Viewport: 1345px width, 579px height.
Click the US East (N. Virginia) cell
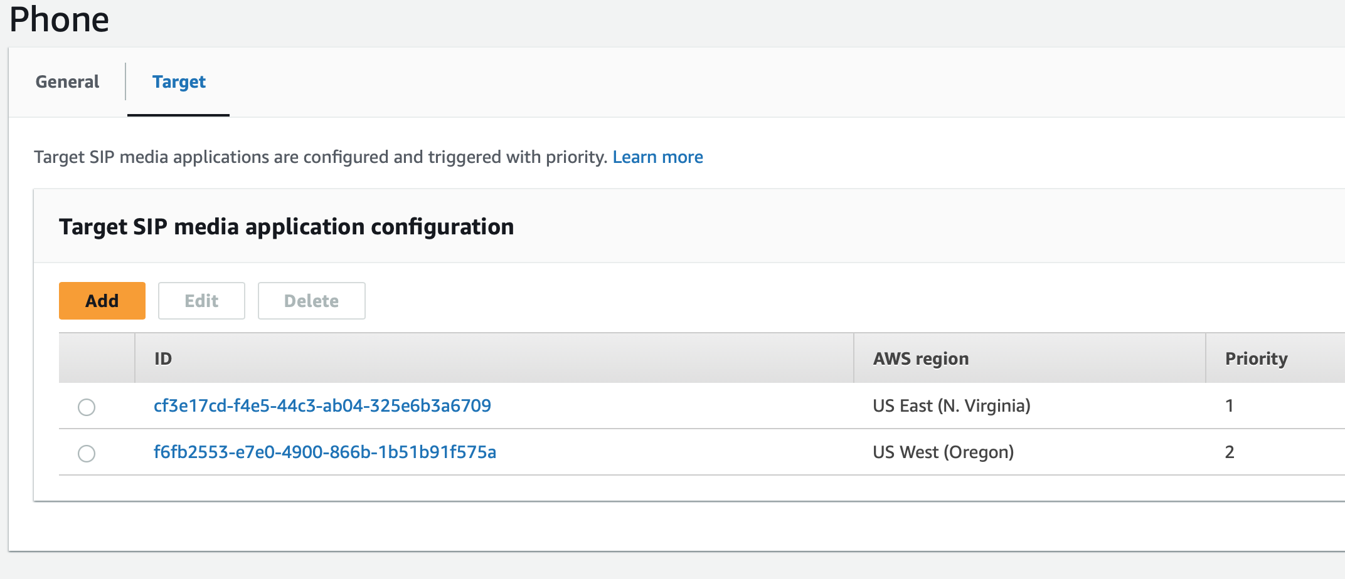coord(951,406)
